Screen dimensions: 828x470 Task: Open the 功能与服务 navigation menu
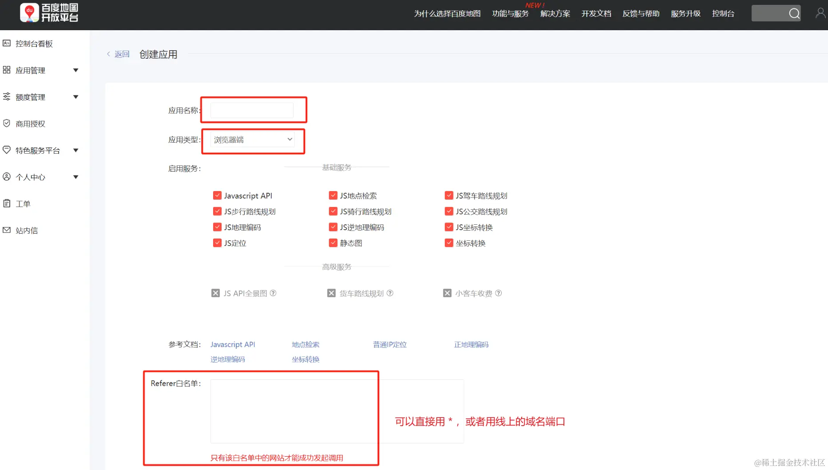click(511, 14)
